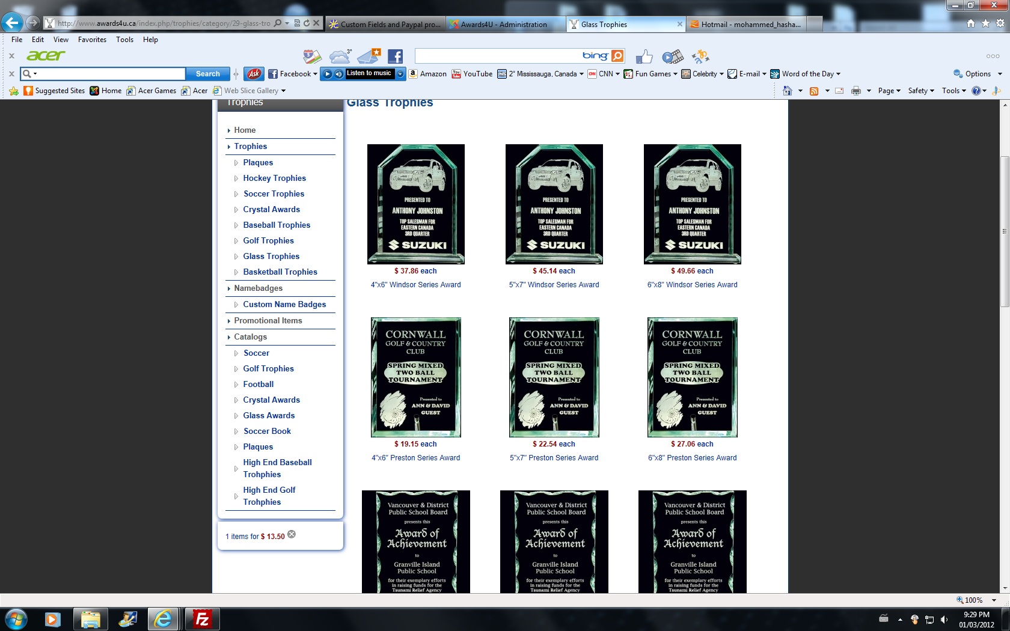Open the Edit menu
Viewport: 1010px width, 631px height.
coord(38,40)
